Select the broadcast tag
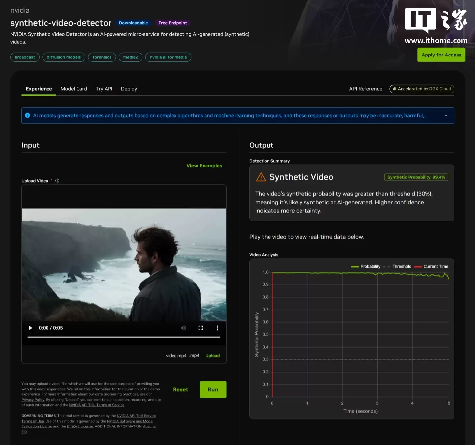 [25, 57]
